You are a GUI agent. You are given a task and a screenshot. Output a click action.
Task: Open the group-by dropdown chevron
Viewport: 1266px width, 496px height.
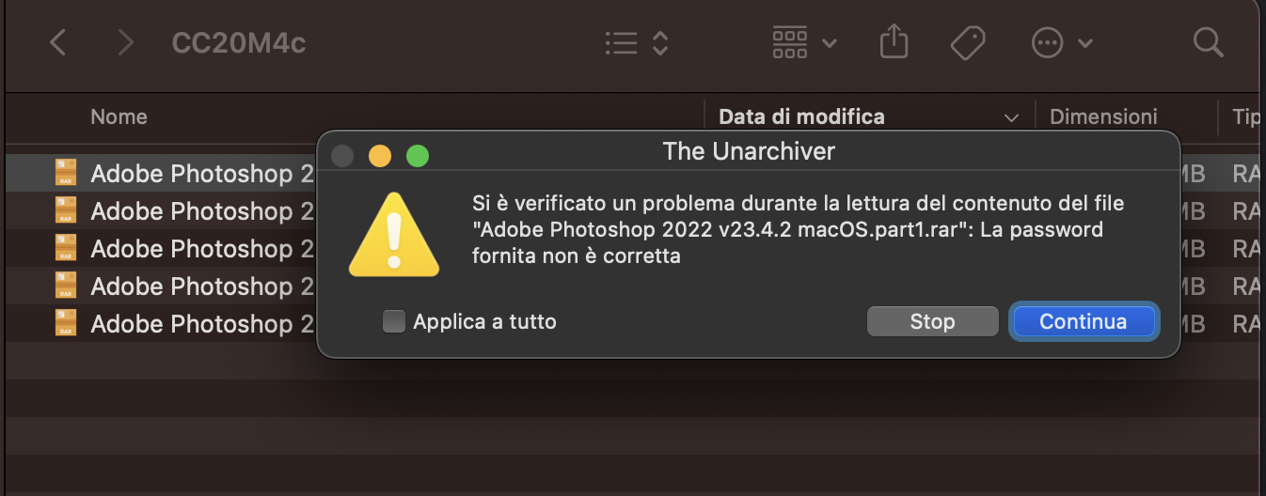pos(830,43)
